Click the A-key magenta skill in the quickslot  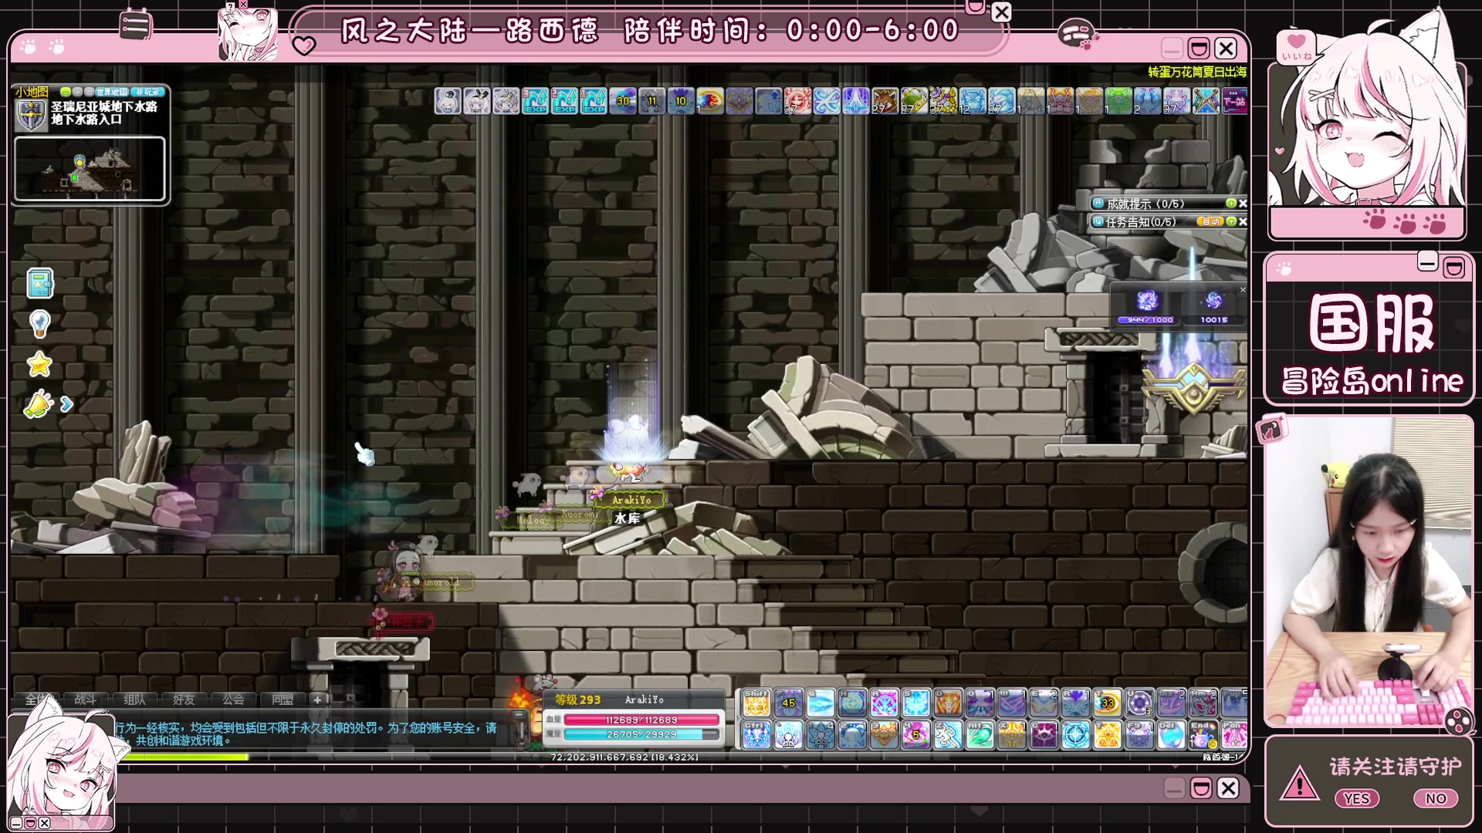(x=885, y=703)
